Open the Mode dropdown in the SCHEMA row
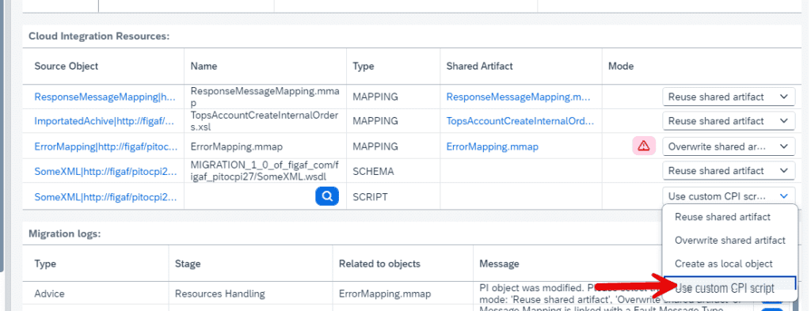811x311 pixels. pos(729,170)
